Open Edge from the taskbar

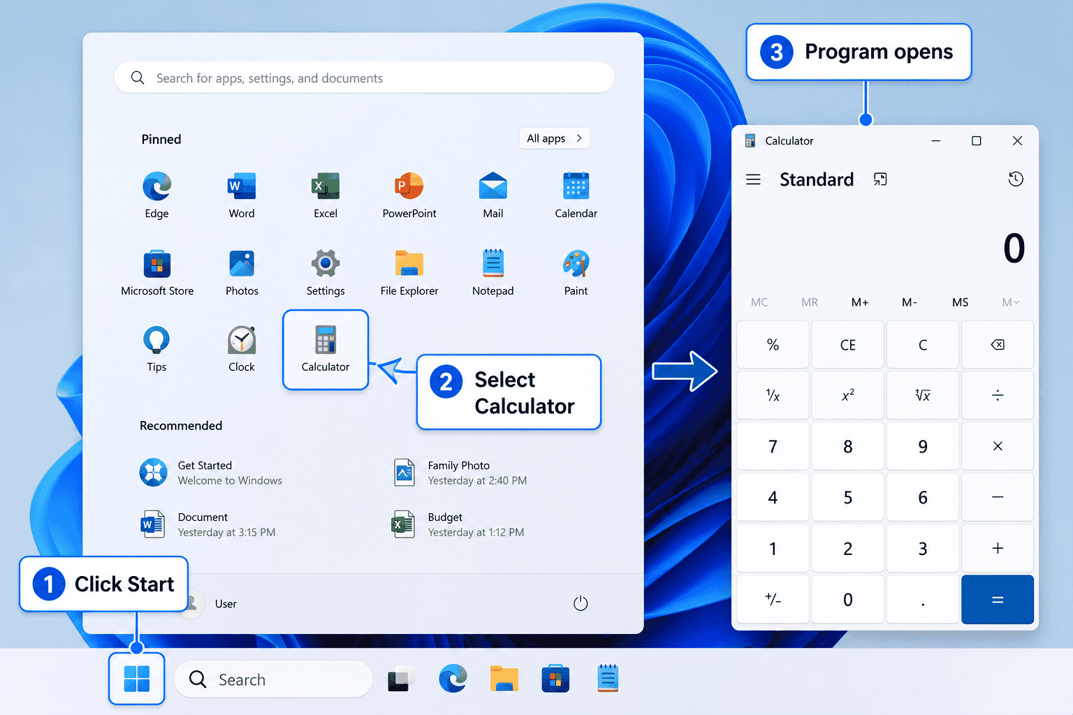coord(453,679)
